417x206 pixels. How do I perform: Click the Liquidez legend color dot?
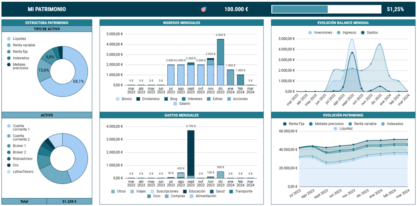point(9,39)
